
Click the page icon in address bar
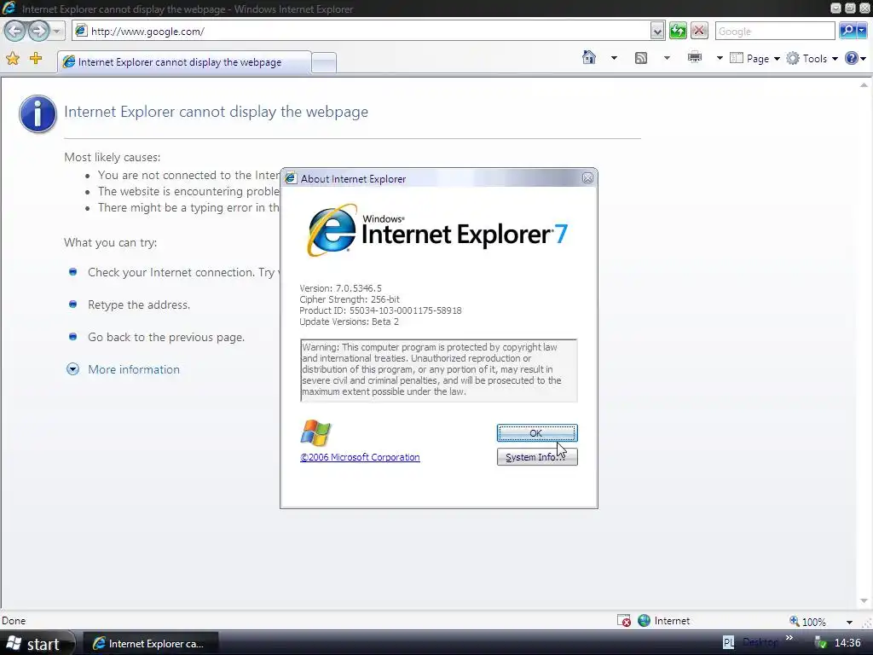81,31
